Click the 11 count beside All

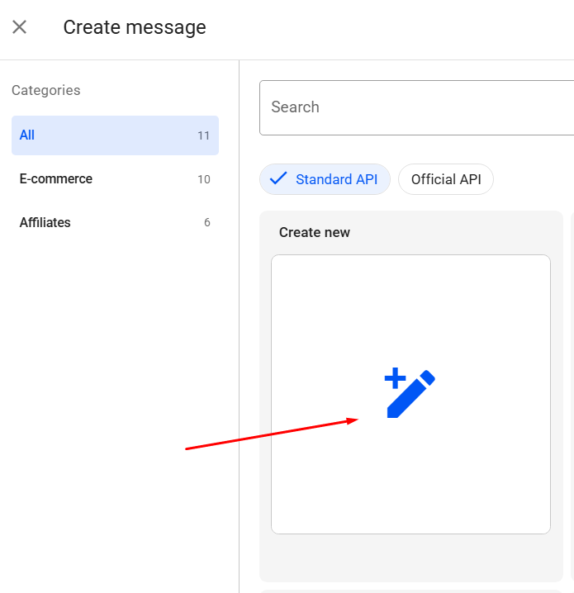pos(203,136)
